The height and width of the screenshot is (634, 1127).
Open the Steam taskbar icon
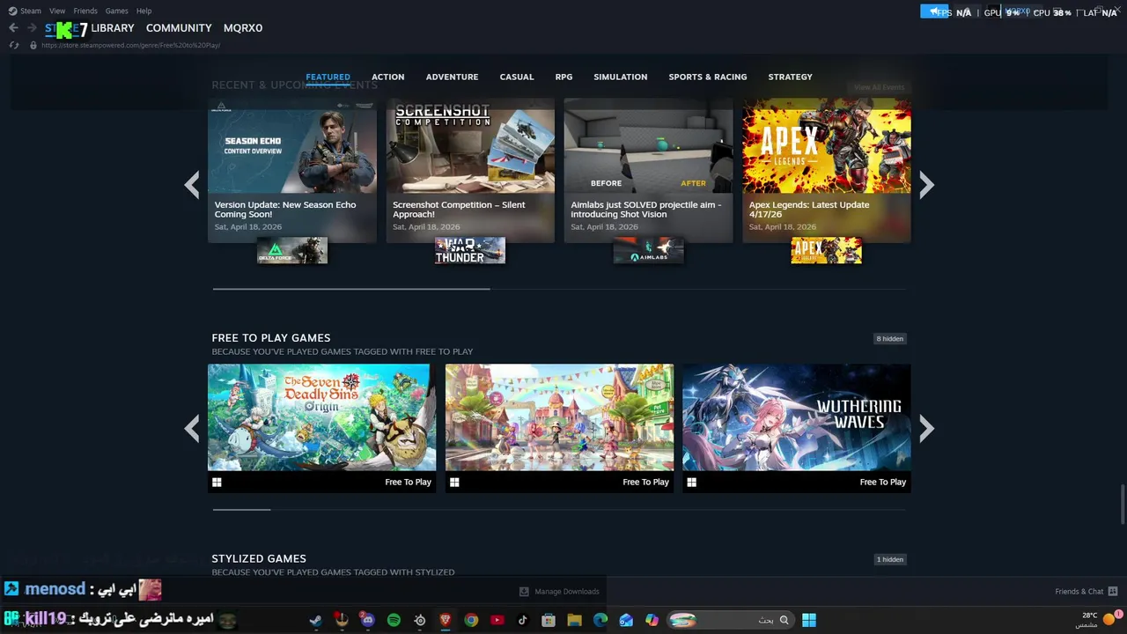pyautogui.click(x=315, y=620)
